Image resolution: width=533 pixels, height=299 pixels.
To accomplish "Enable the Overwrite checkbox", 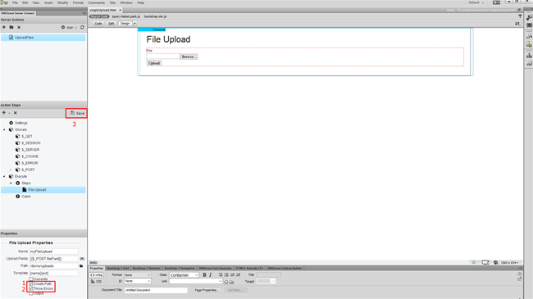I will (x=31, y=279).
